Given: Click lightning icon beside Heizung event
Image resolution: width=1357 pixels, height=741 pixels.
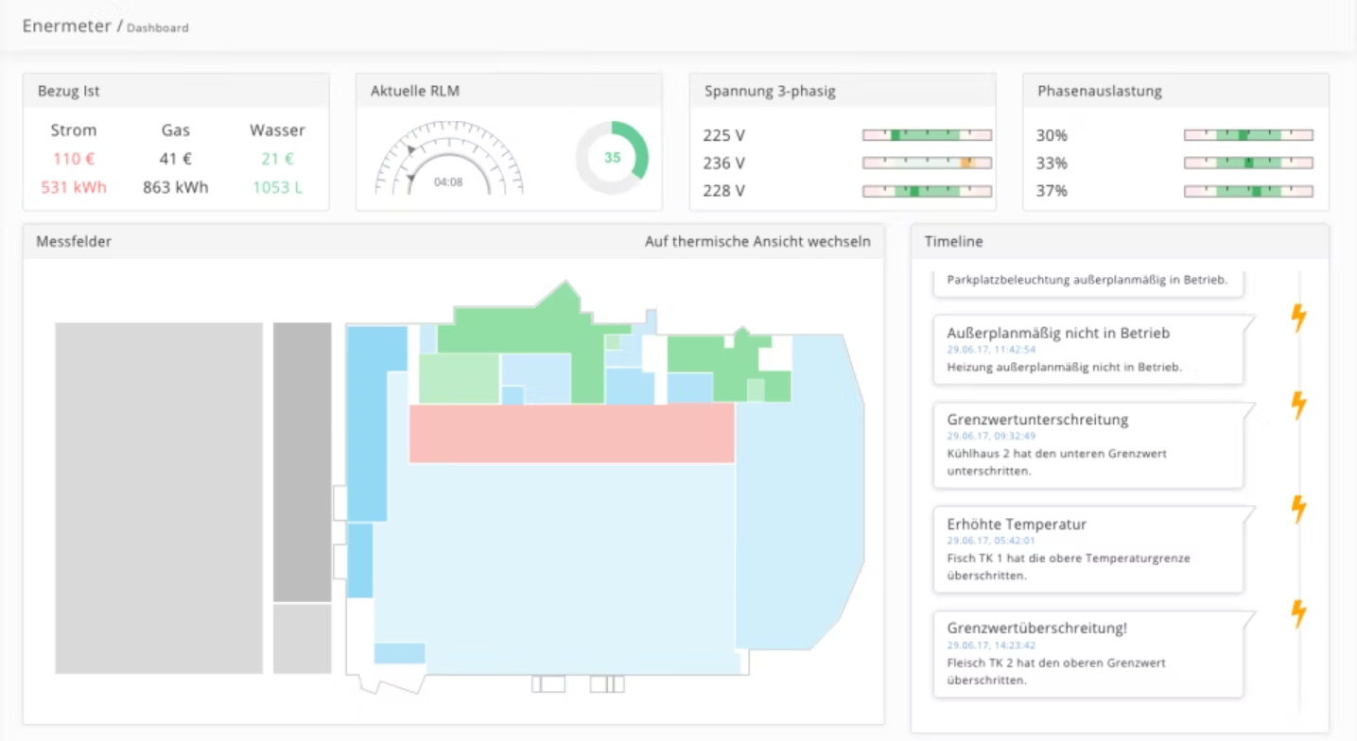Looking at the screenshot, I should [x=1298, y=318].
